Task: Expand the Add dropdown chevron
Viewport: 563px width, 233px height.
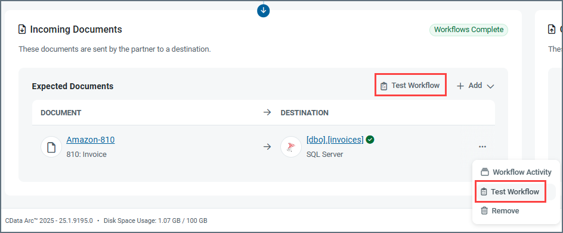Action: (490, 86)
